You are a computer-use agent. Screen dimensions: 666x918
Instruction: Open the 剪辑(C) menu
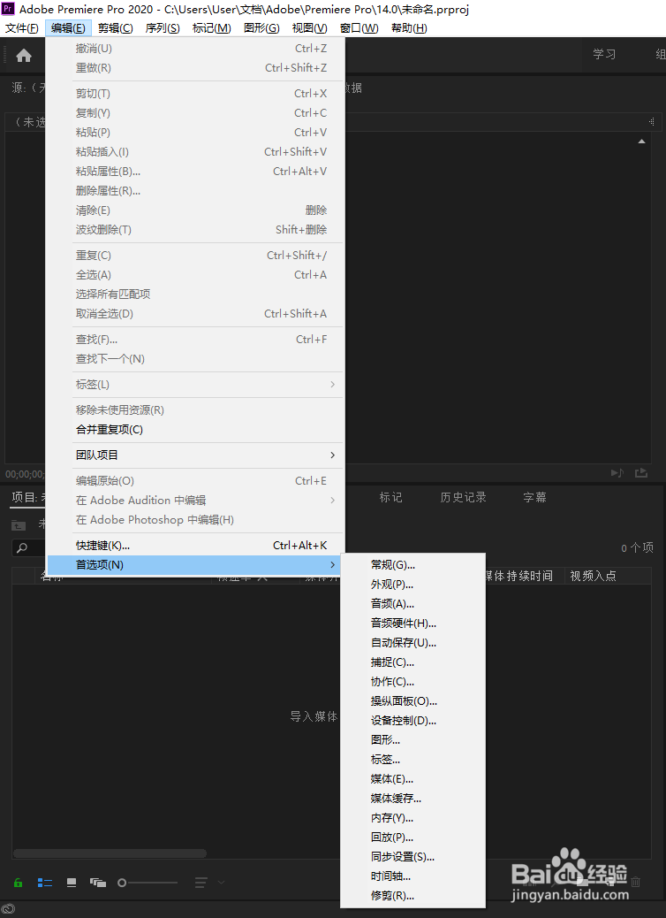(x=115, y=28)
